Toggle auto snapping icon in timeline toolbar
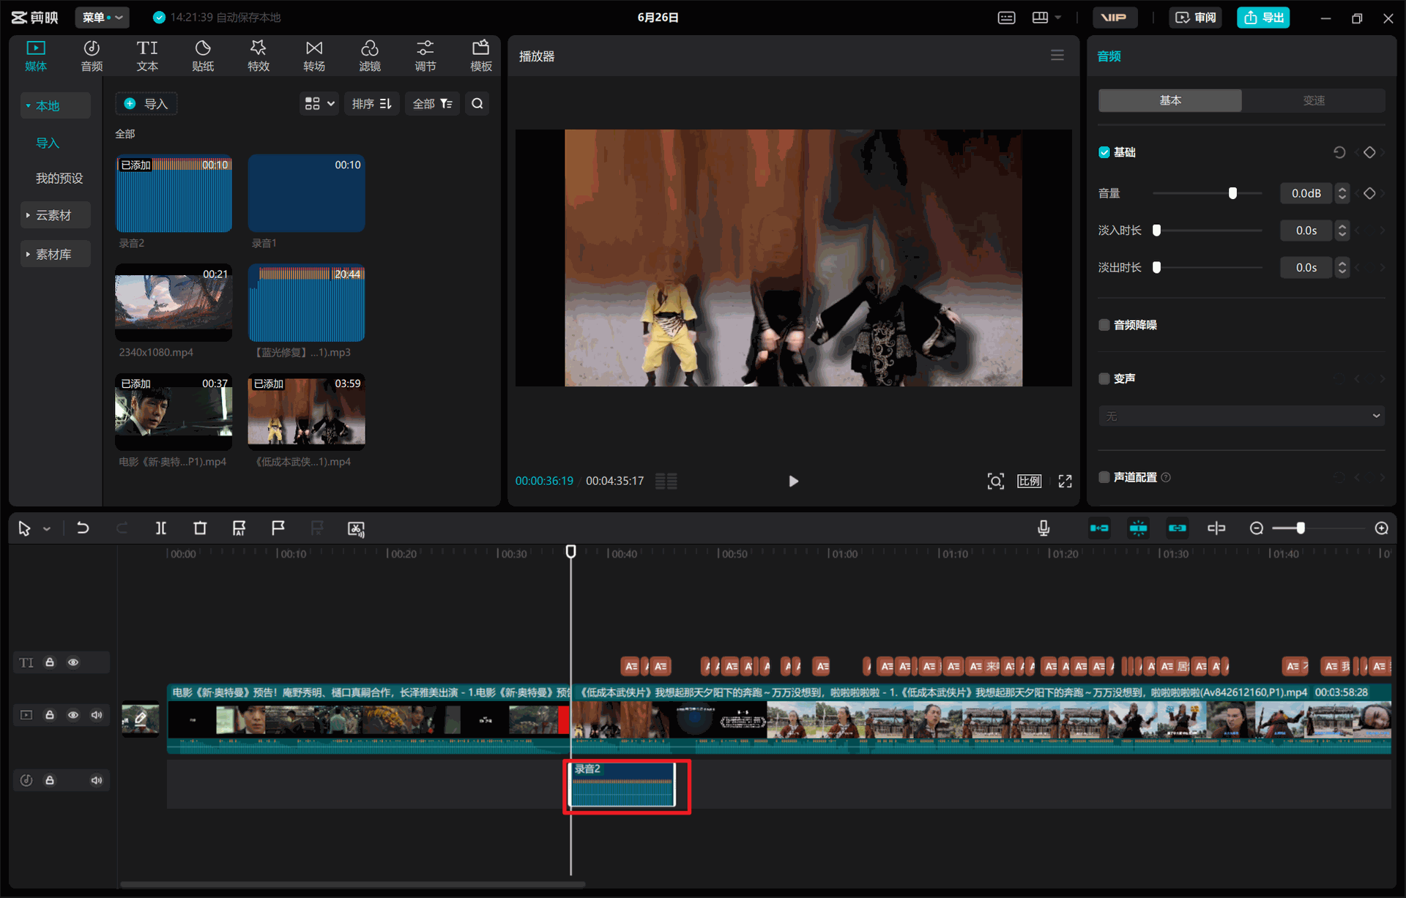Screen dimensions: 1406x898 tap(1138, 528)
